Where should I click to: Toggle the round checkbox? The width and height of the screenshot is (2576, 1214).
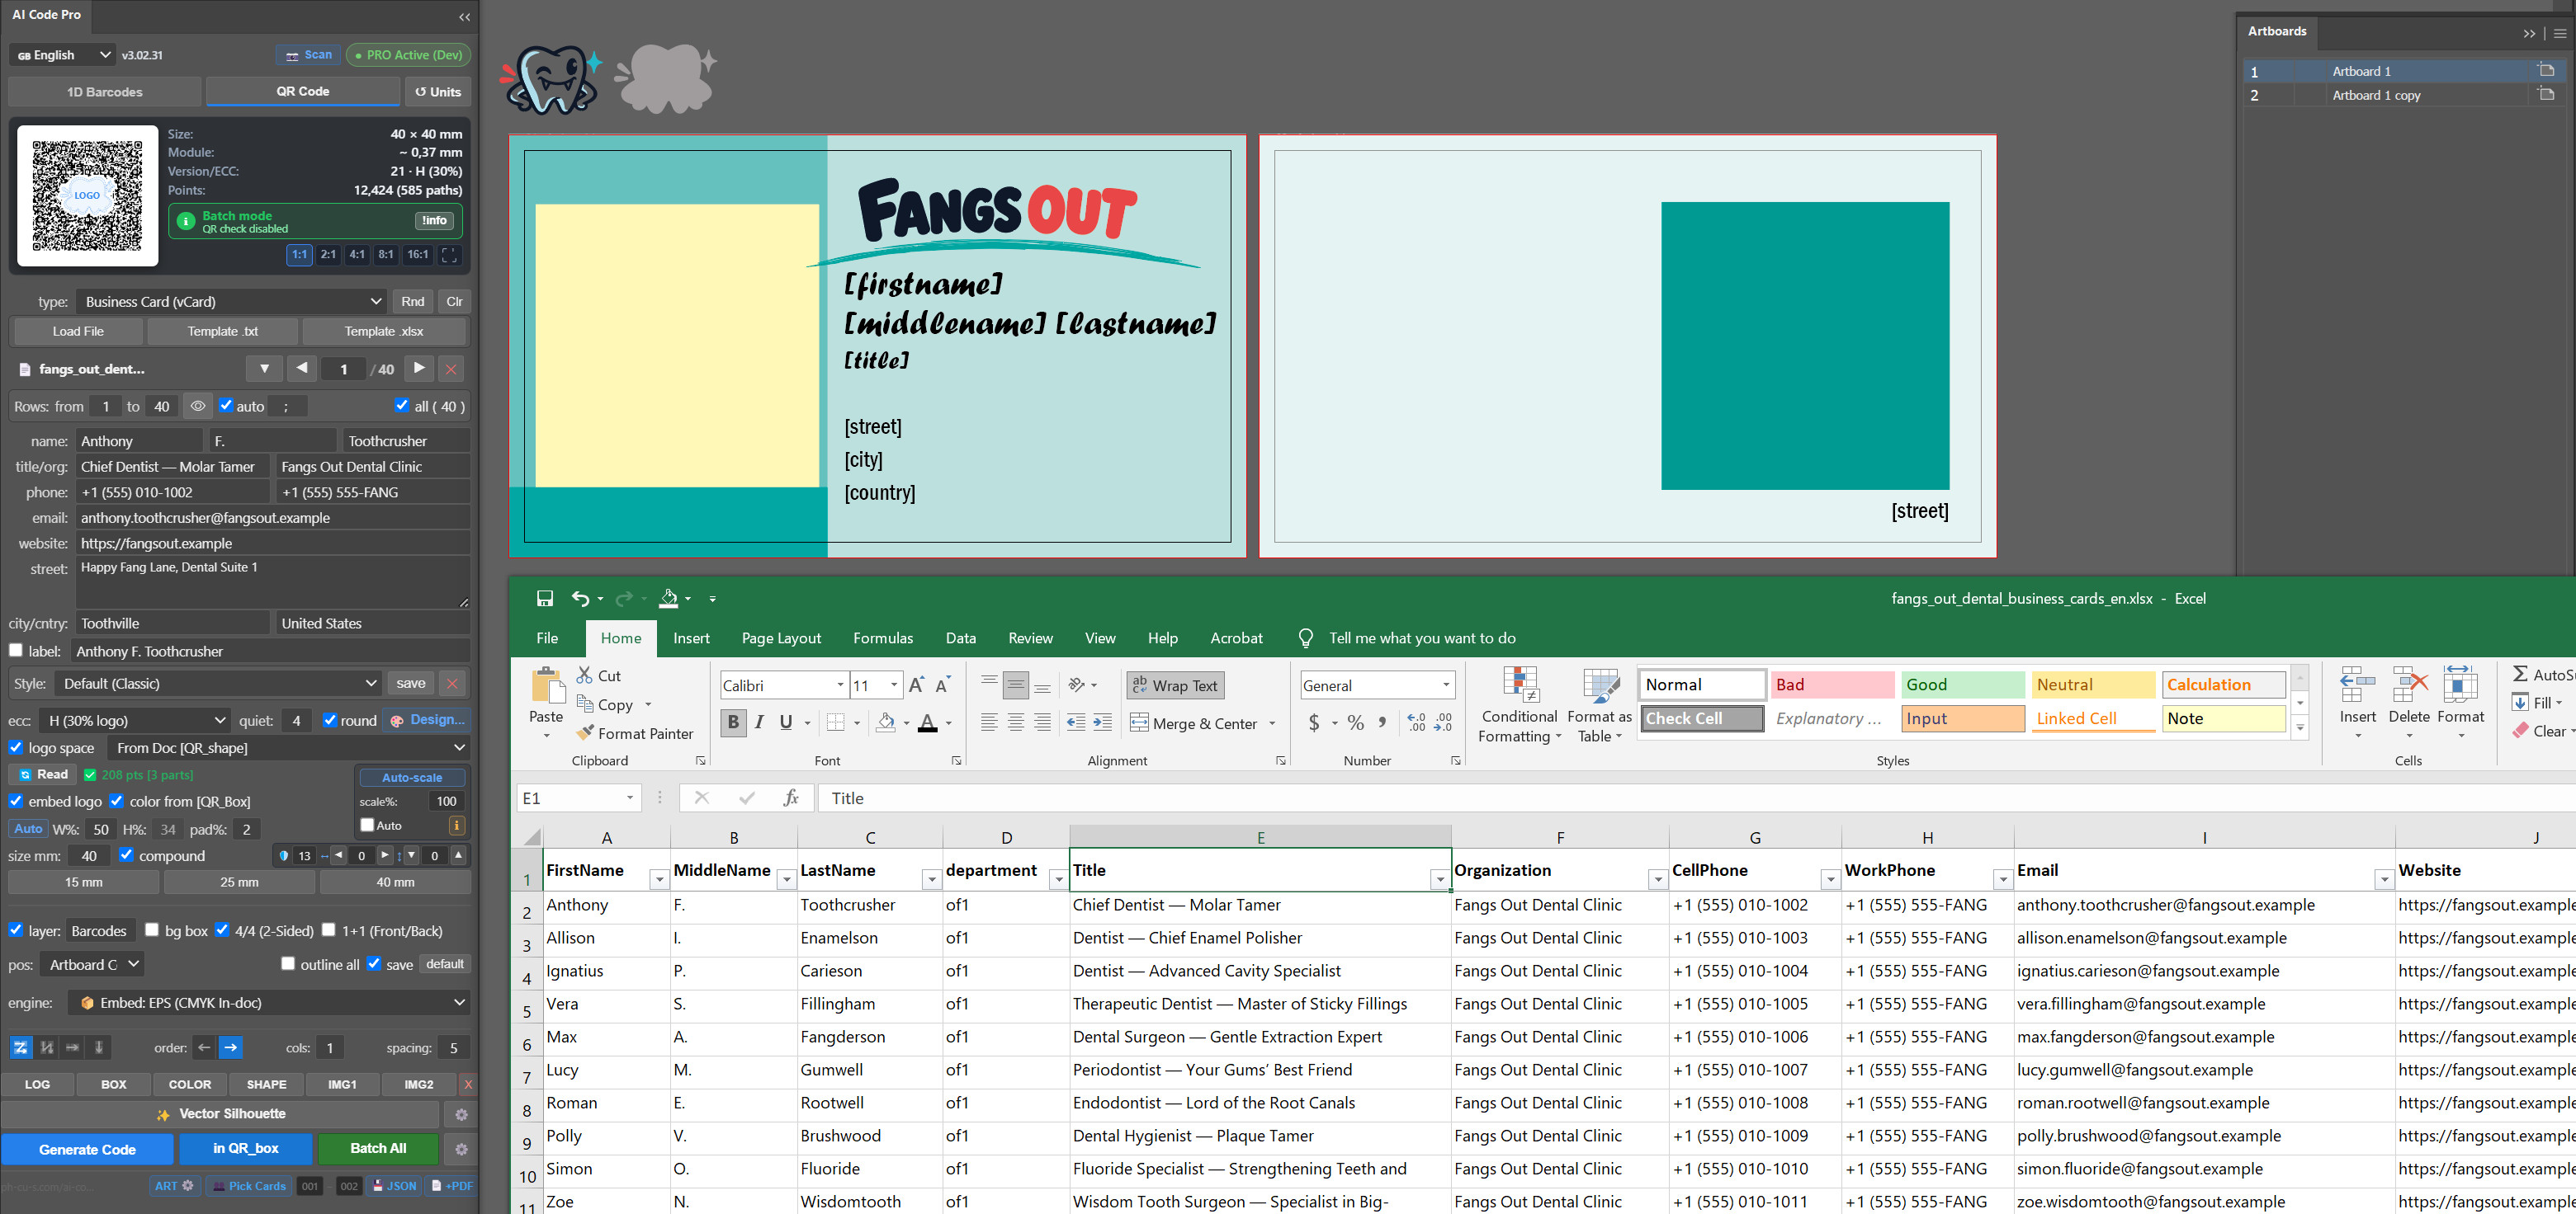point(330,719)
